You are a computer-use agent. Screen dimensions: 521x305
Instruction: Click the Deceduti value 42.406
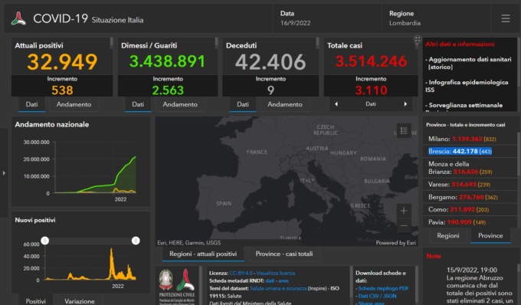pyautogui.click(x=270, y=62)
